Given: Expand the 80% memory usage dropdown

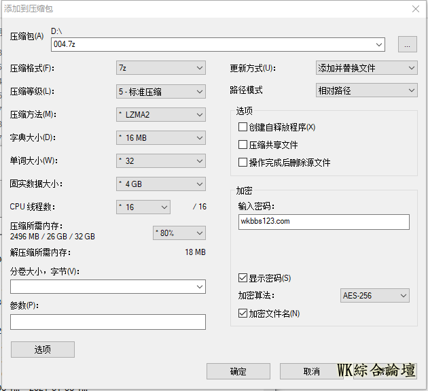Looking at the screenshot, I should pyautogui.click(x=179, y=233).
